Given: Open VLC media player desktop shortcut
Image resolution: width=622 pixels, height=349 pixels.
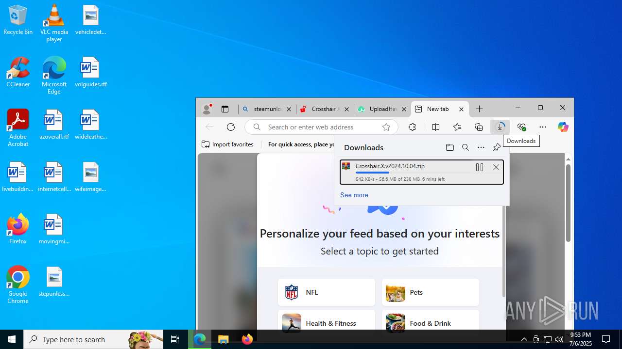Looking at the screenshot, I should click(54, 23).
